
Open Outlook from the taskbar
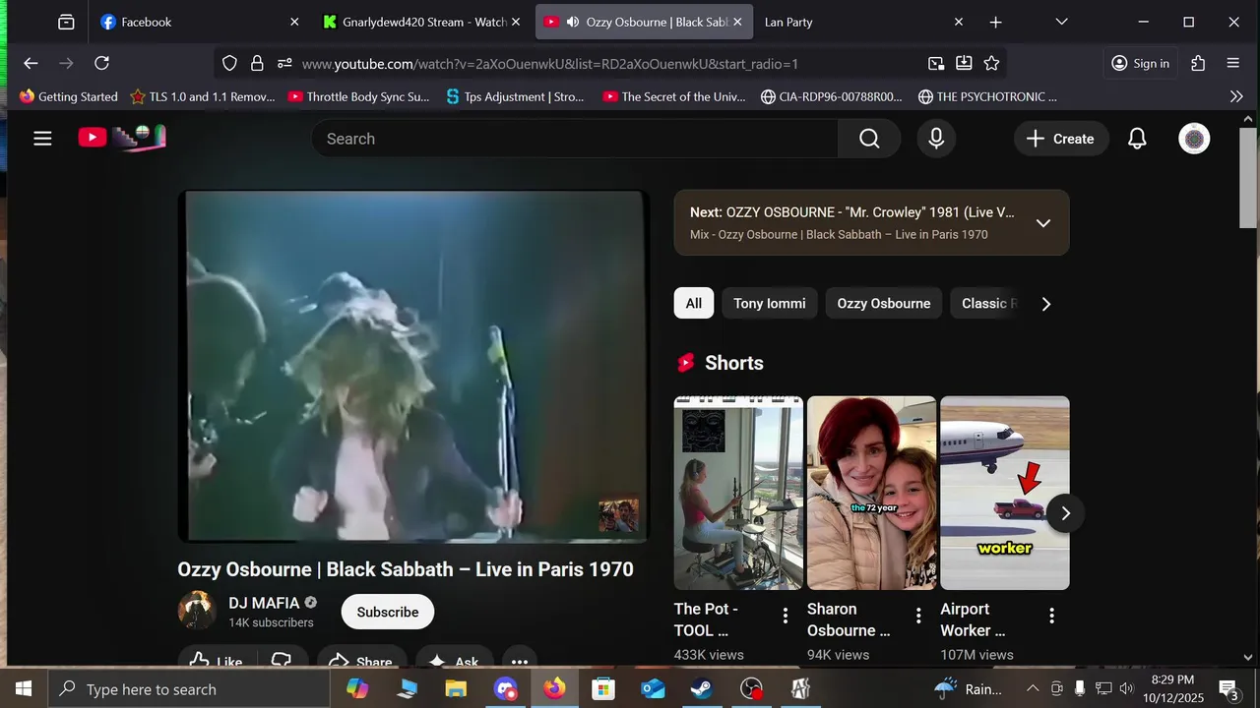[x=653, y=689]
